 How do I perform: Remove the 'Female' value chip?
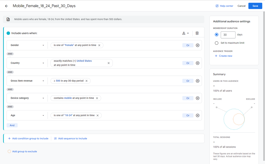point(99,45)
